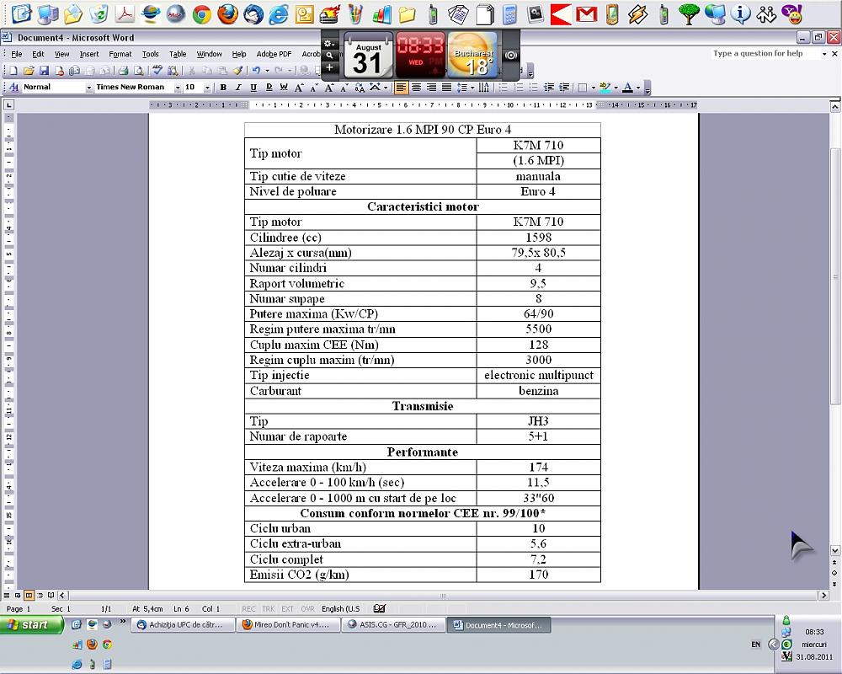The width and height of the screenshot is (842, 674).
Task: Click the Windows start button
Action: tap(32, 624)
